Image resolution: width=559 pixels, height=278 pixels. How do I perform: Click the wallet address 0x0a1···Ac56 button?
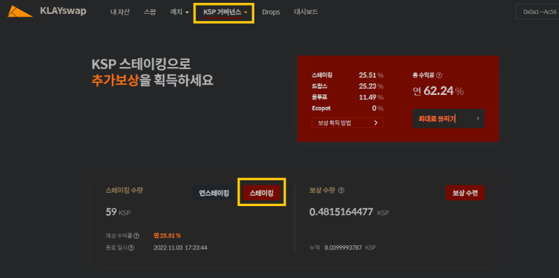point(537,12)
